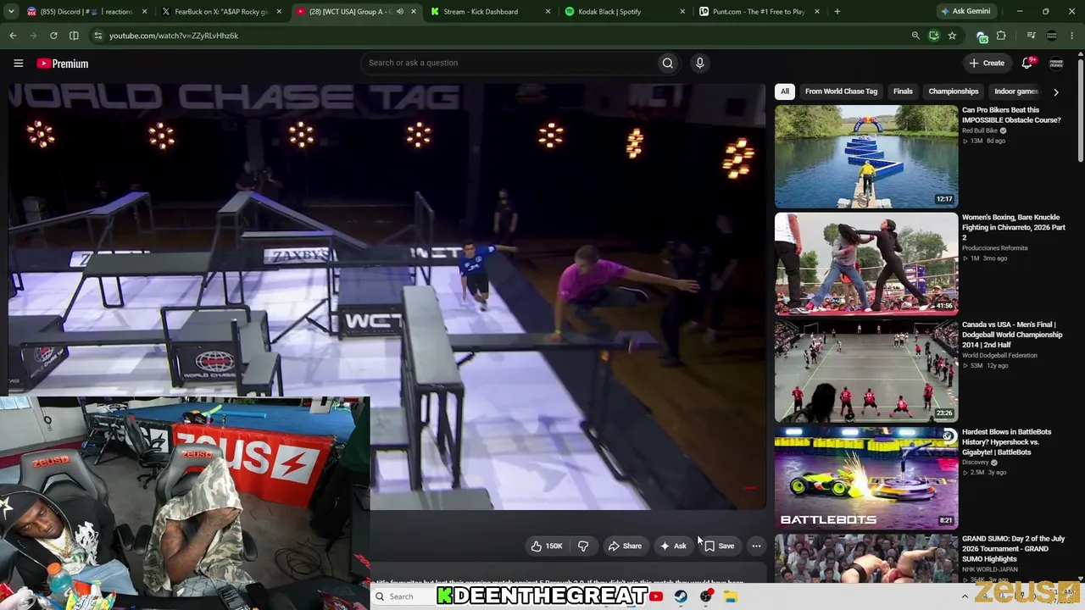
Task: Select the Indoor games filter chip
Action: point(1015,91)
